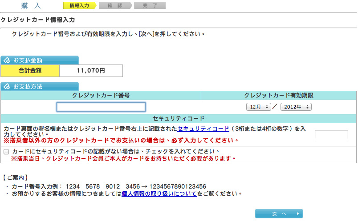Image resolution: width=358 pixels, height=222 pixels.
Task: Click the クレジットカード有効期限 column header
Action: [279, 95]
